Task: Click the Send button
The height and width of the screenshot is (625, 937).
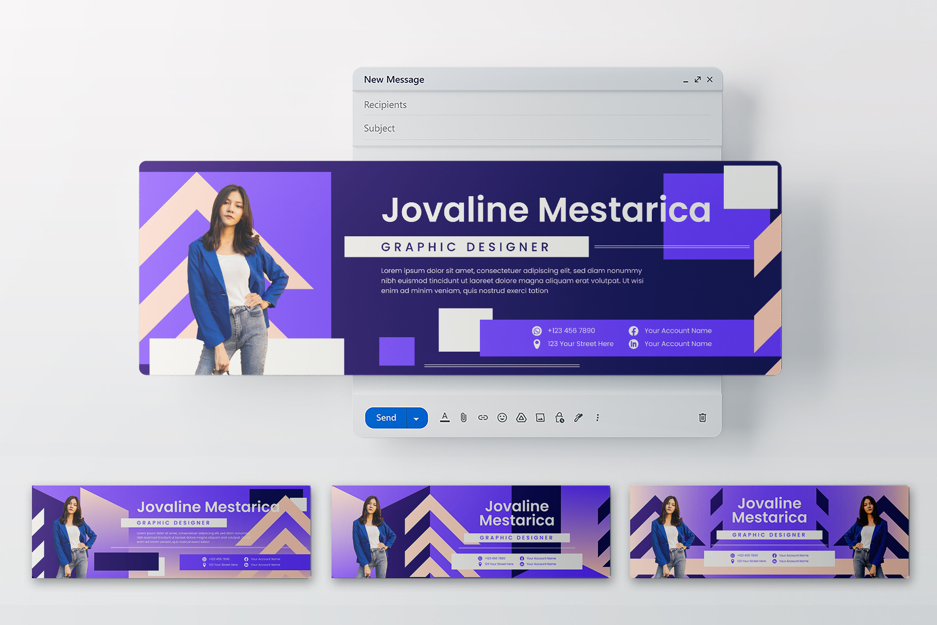Action: pos(386,418)
